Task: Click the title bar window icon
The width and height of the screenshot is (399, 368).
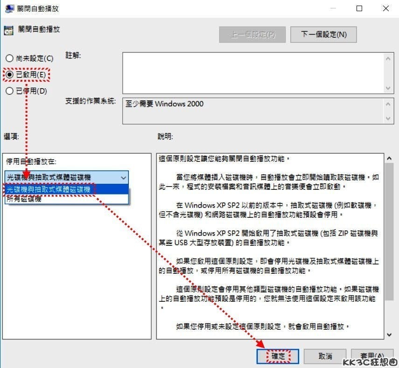Action: click(x=9, y=8)
